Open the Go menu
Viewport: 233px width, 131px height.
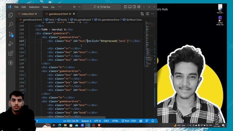coord(53,7)
